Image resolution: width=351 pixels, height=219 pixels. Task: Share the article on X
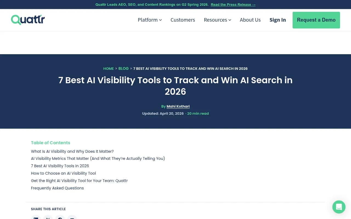(48, 218)
